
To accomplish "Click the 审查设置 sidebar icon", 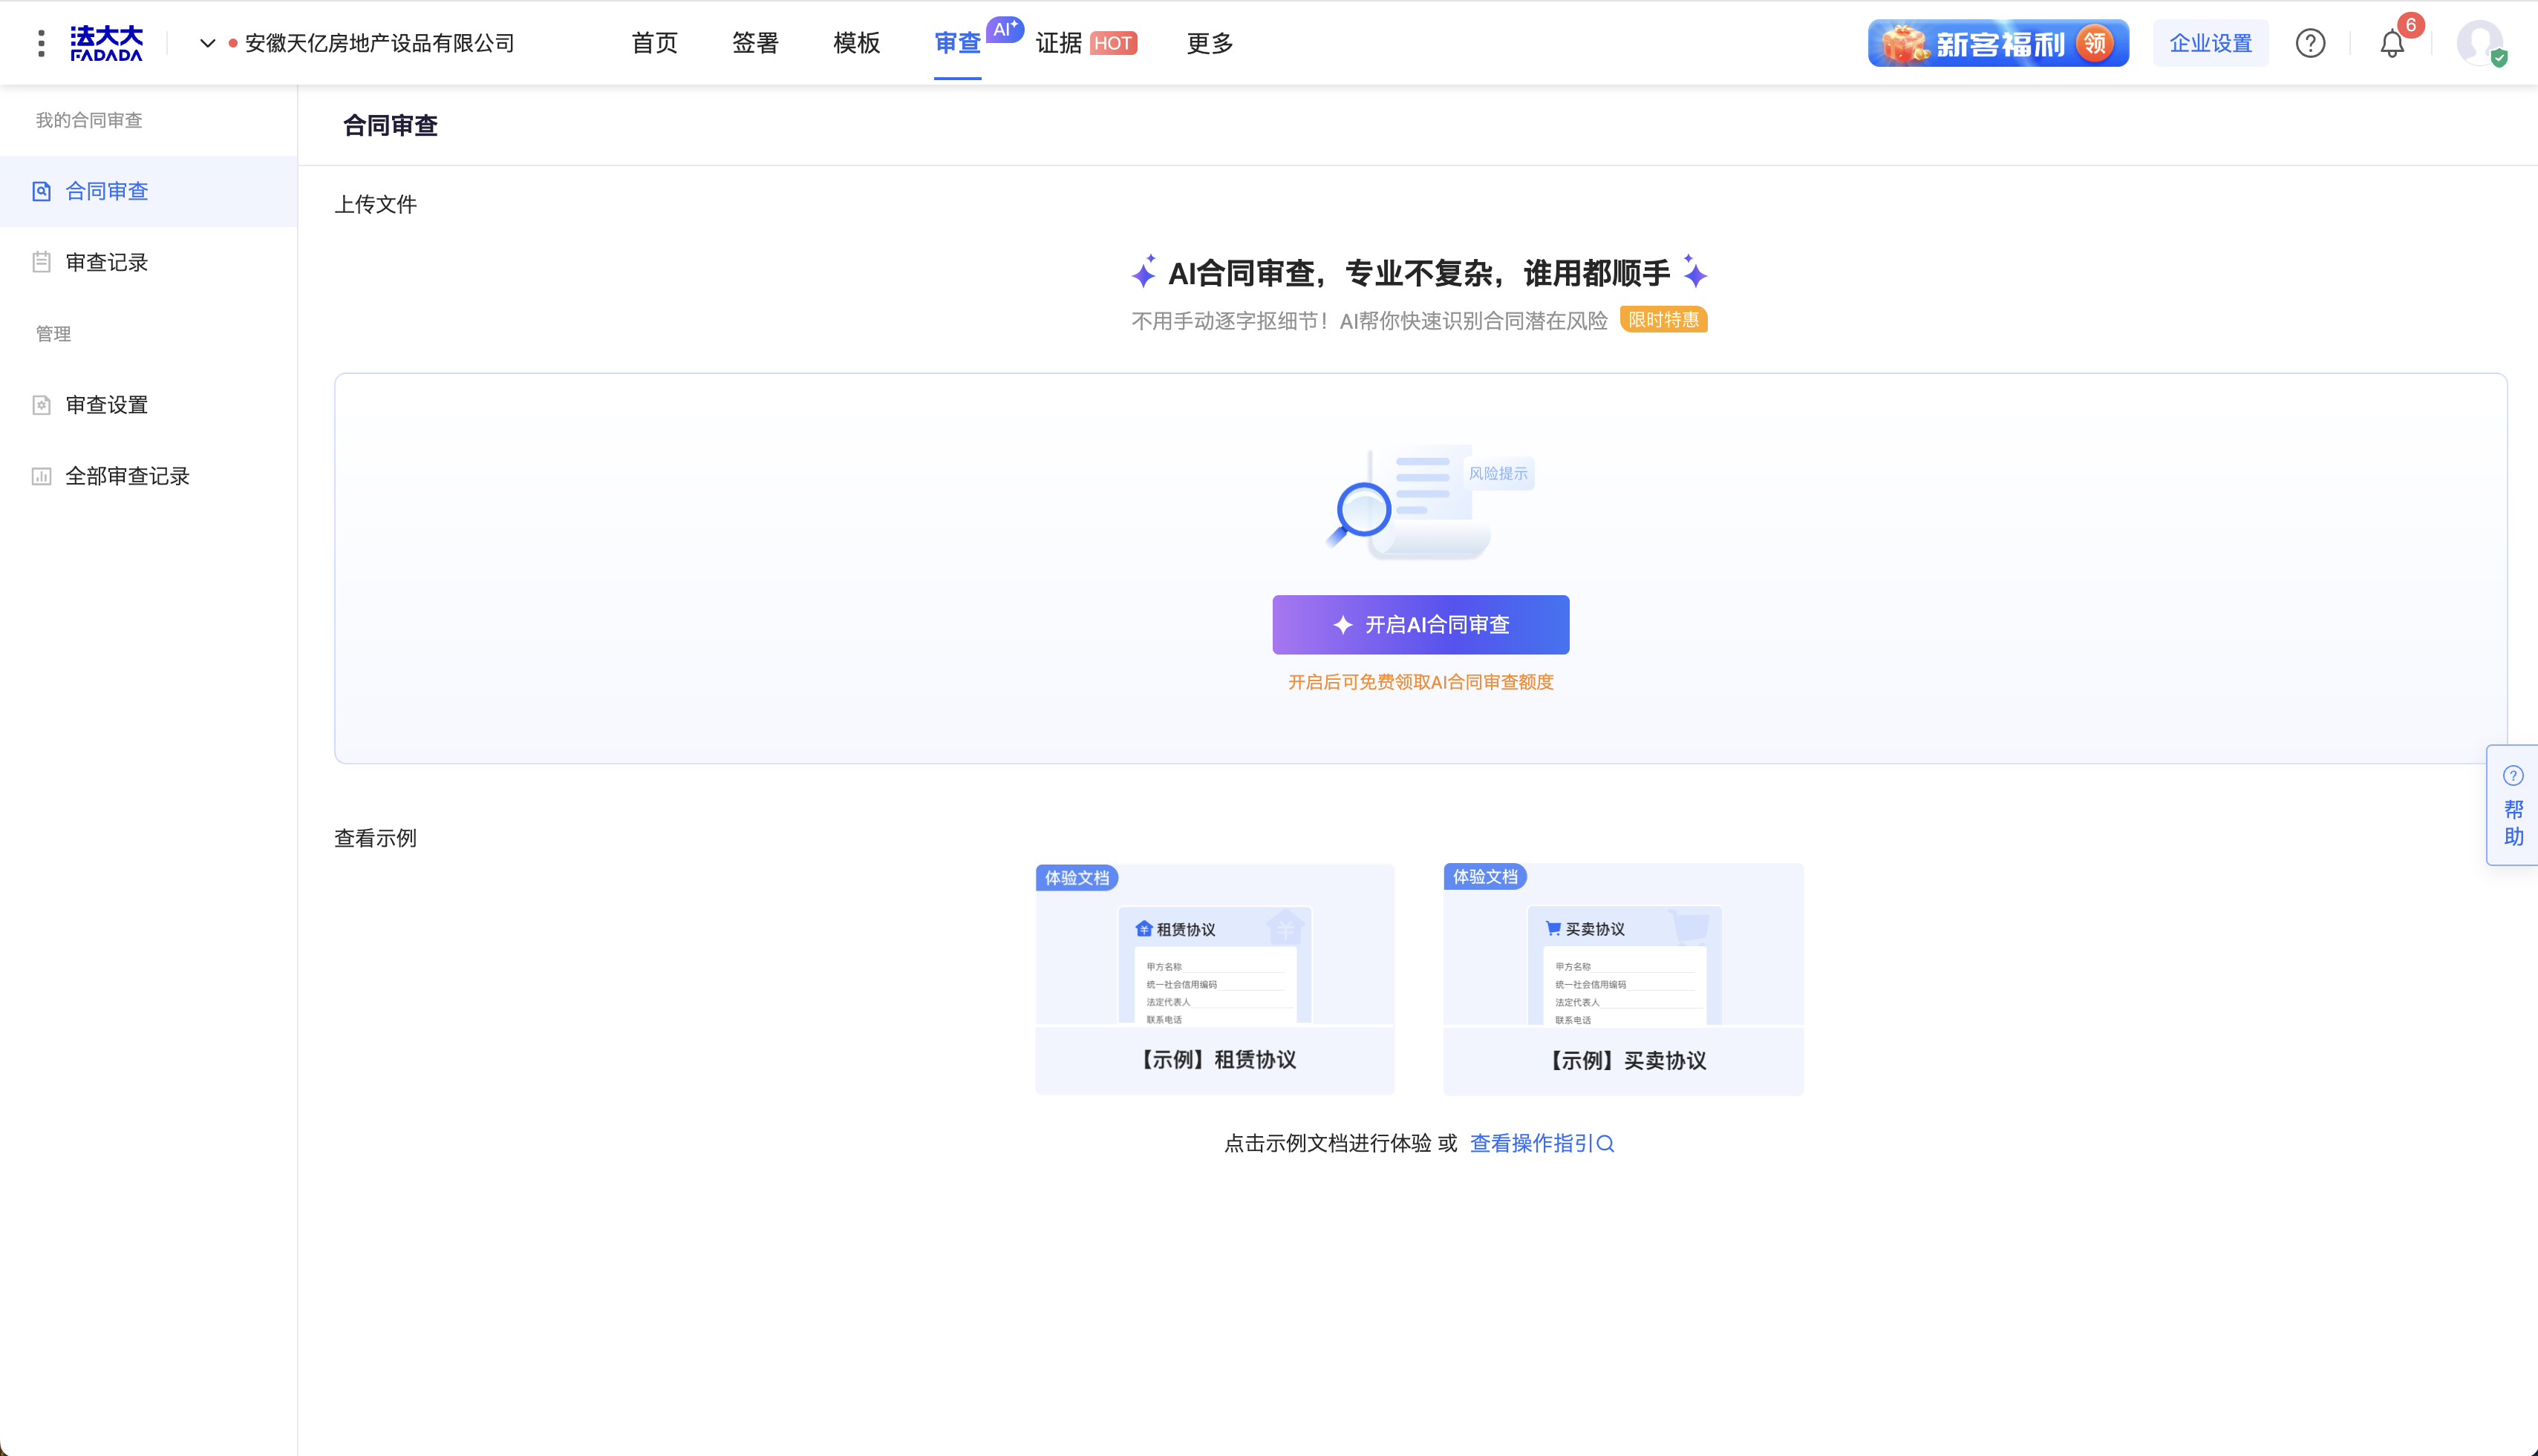I will coord(41,405).
